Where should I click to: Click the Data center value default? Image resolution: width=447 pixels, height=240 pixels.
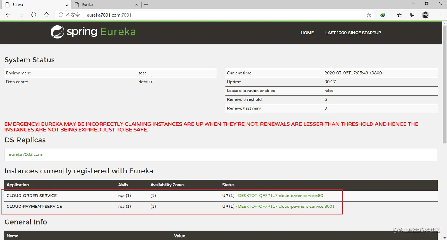pyautogui.click(x=145, y=82)
